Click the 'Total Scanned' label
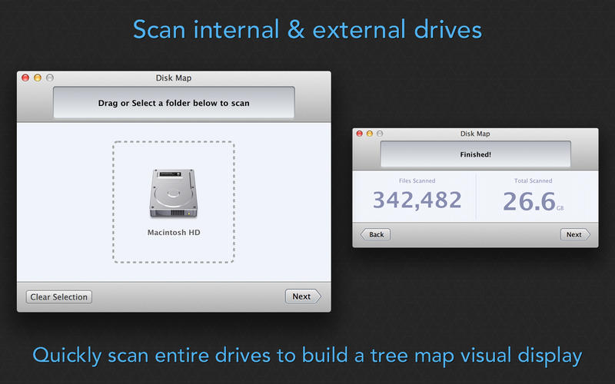The width and height of the screenshot is (615, 384). pyautogui.click(x=533, y=180)
